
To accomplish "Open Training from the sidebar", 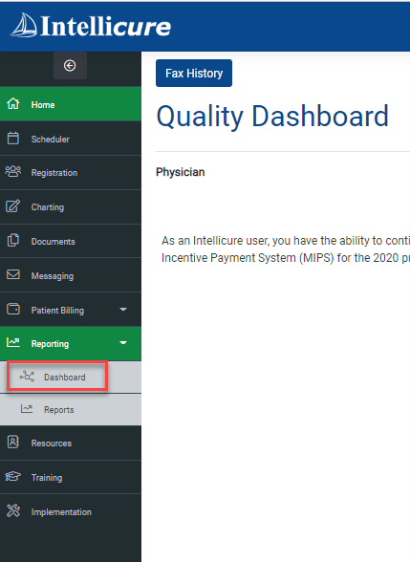I will pos(71,477).
